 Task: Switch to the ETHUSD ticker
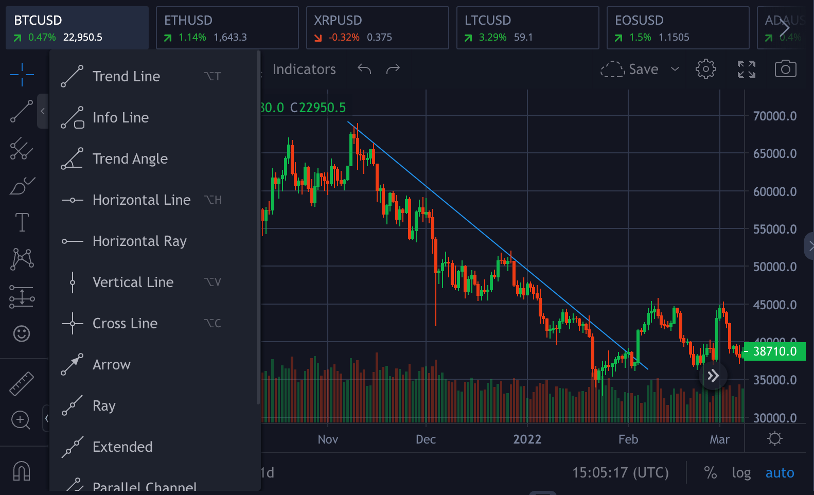pos(227,28)
